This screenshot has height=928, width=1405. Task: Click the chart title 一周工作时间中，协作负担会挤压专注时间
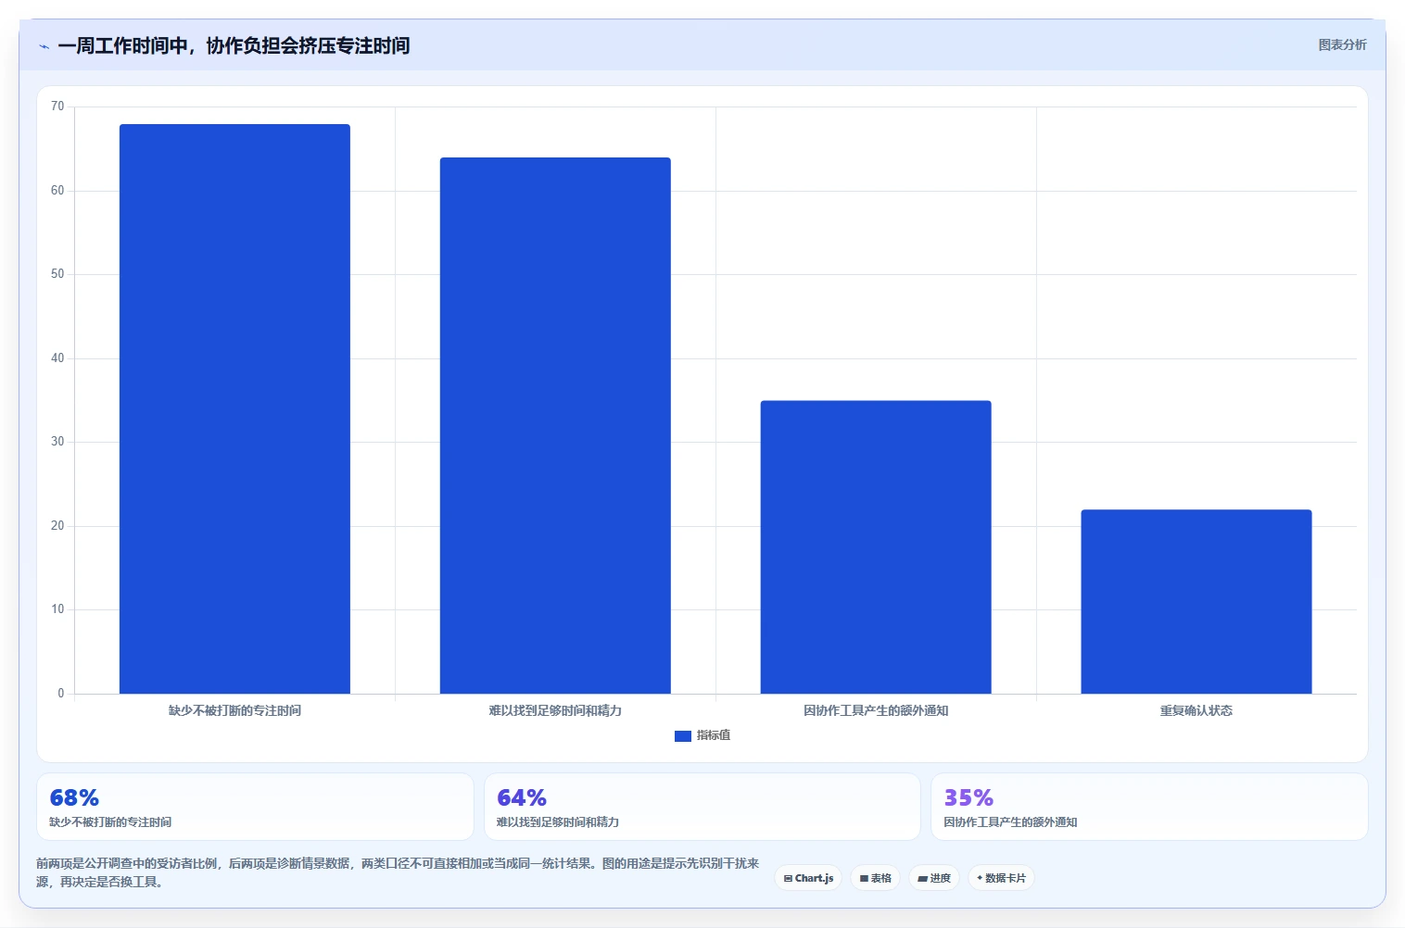(234, 45)
